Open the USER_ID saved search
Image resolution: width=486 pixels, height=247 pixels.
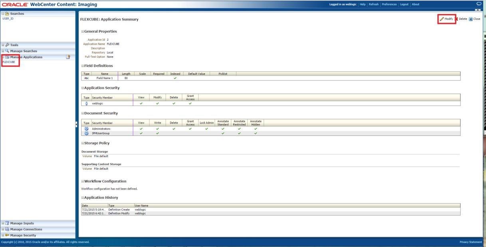(8, 18)
